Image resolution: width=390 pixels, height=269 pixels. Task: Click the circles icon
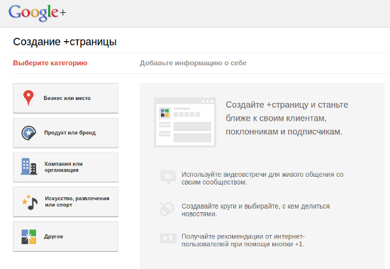click(x=167, y=209)
